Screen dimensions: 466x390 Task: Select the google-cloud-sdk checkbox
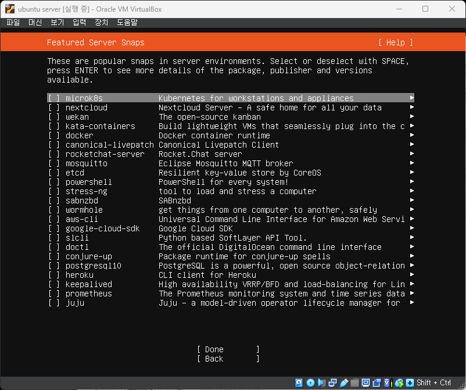click(54, 228)
